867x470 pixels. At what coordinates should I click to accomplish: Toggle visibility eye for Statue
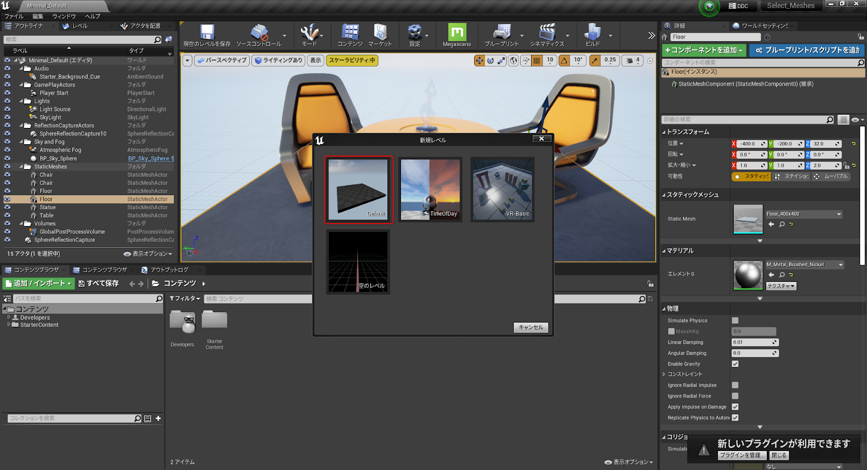[7, 207]
